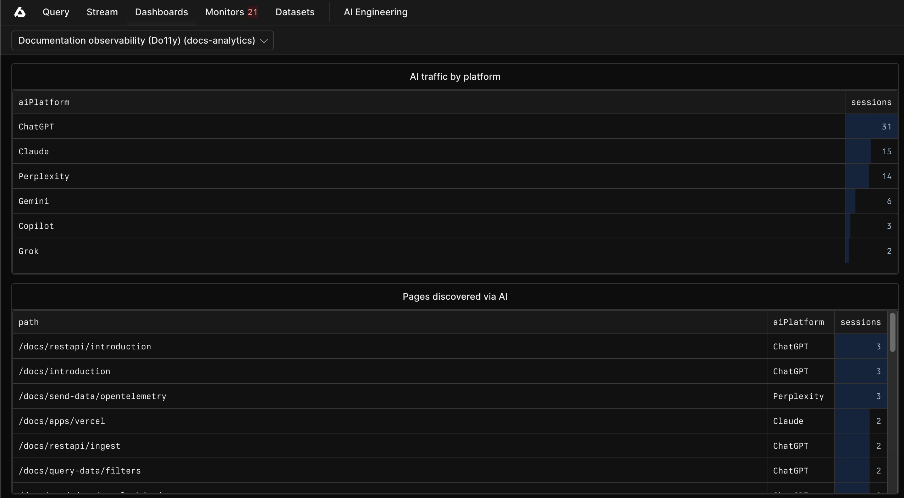Image resolution: width=904 pixels, height=498 pixels.
Task: Click the /docs/restapi/introduction path row
Action: [450, 347]
